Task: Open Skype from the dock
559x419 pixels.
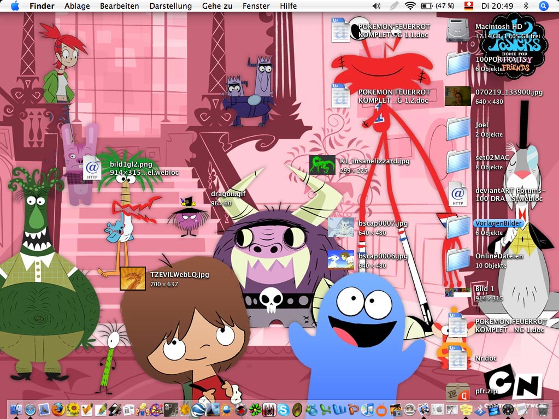Action: pyautogui.click(x=283, y=409)
